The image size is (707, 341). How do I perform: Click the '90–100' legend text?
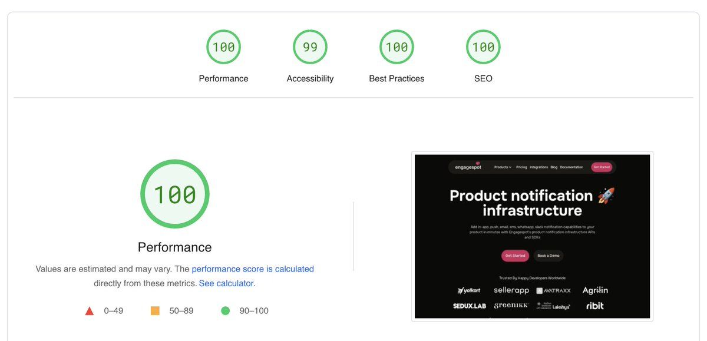(x=254, y=310)
